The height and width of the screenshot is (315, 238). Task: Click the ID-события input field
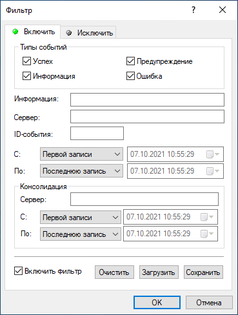(97, 133)
